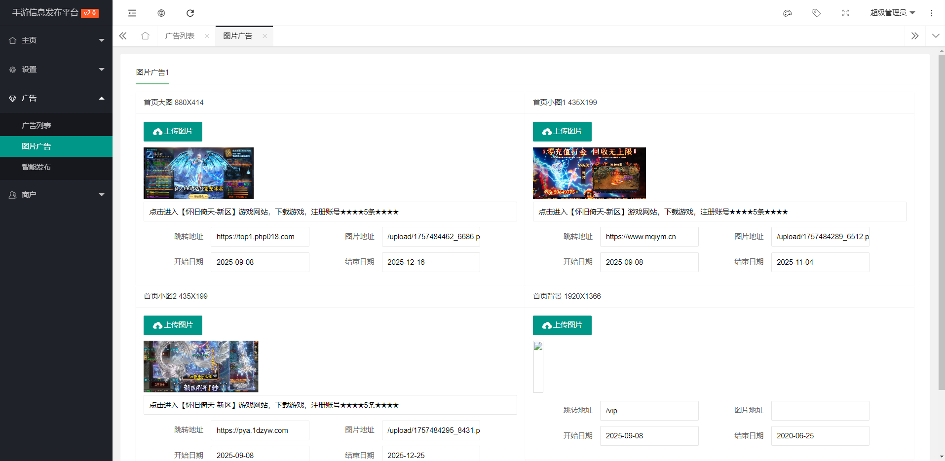Open the vertical three-dot more menu

point(931,13)
